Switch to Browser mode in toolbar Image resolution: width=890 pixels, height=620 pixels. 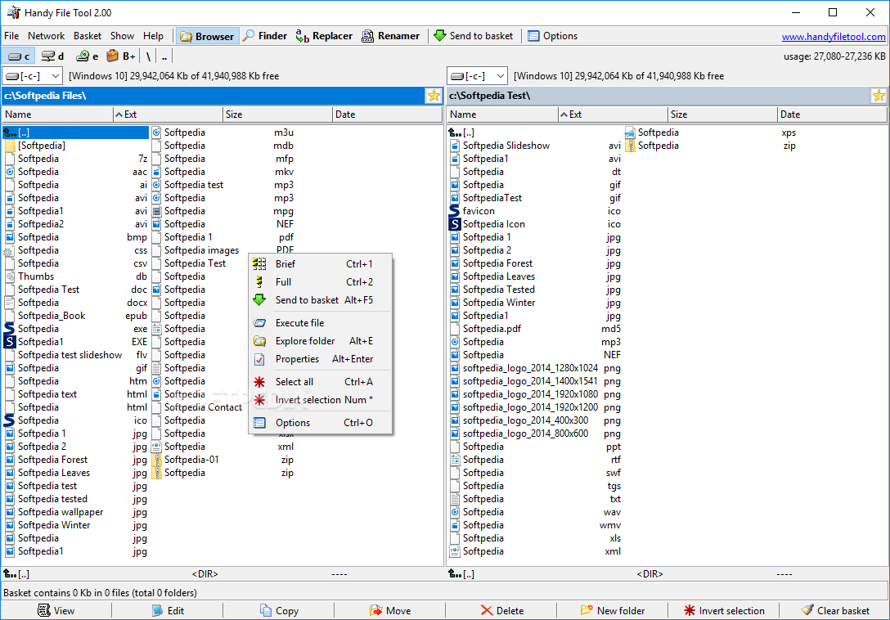(207, 36)
